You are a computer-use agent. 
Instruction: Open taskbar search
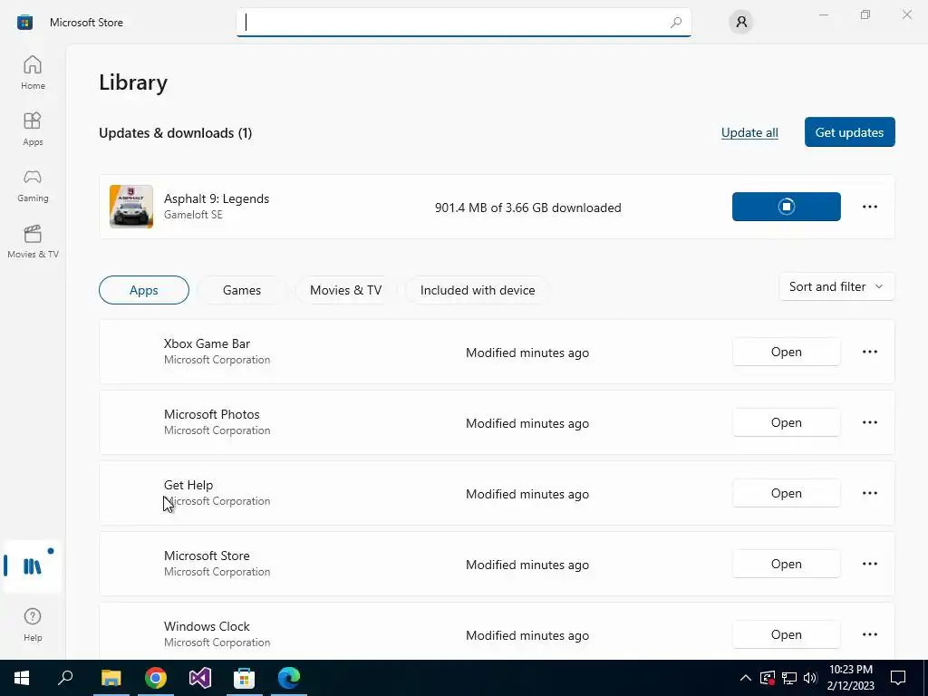(65, 678)
